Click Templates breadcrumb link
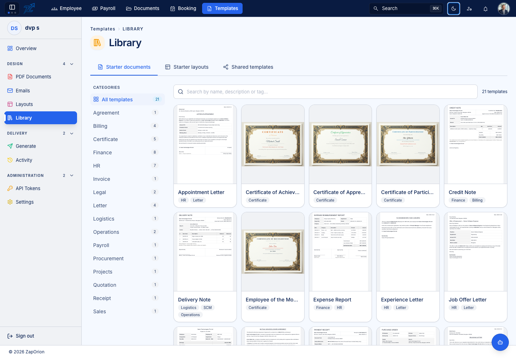The height and width of the screenshot is (358, 516). [102, 29]
